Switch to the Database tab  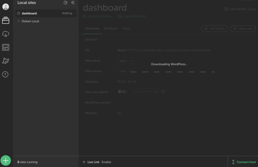(x=111, y=28)
